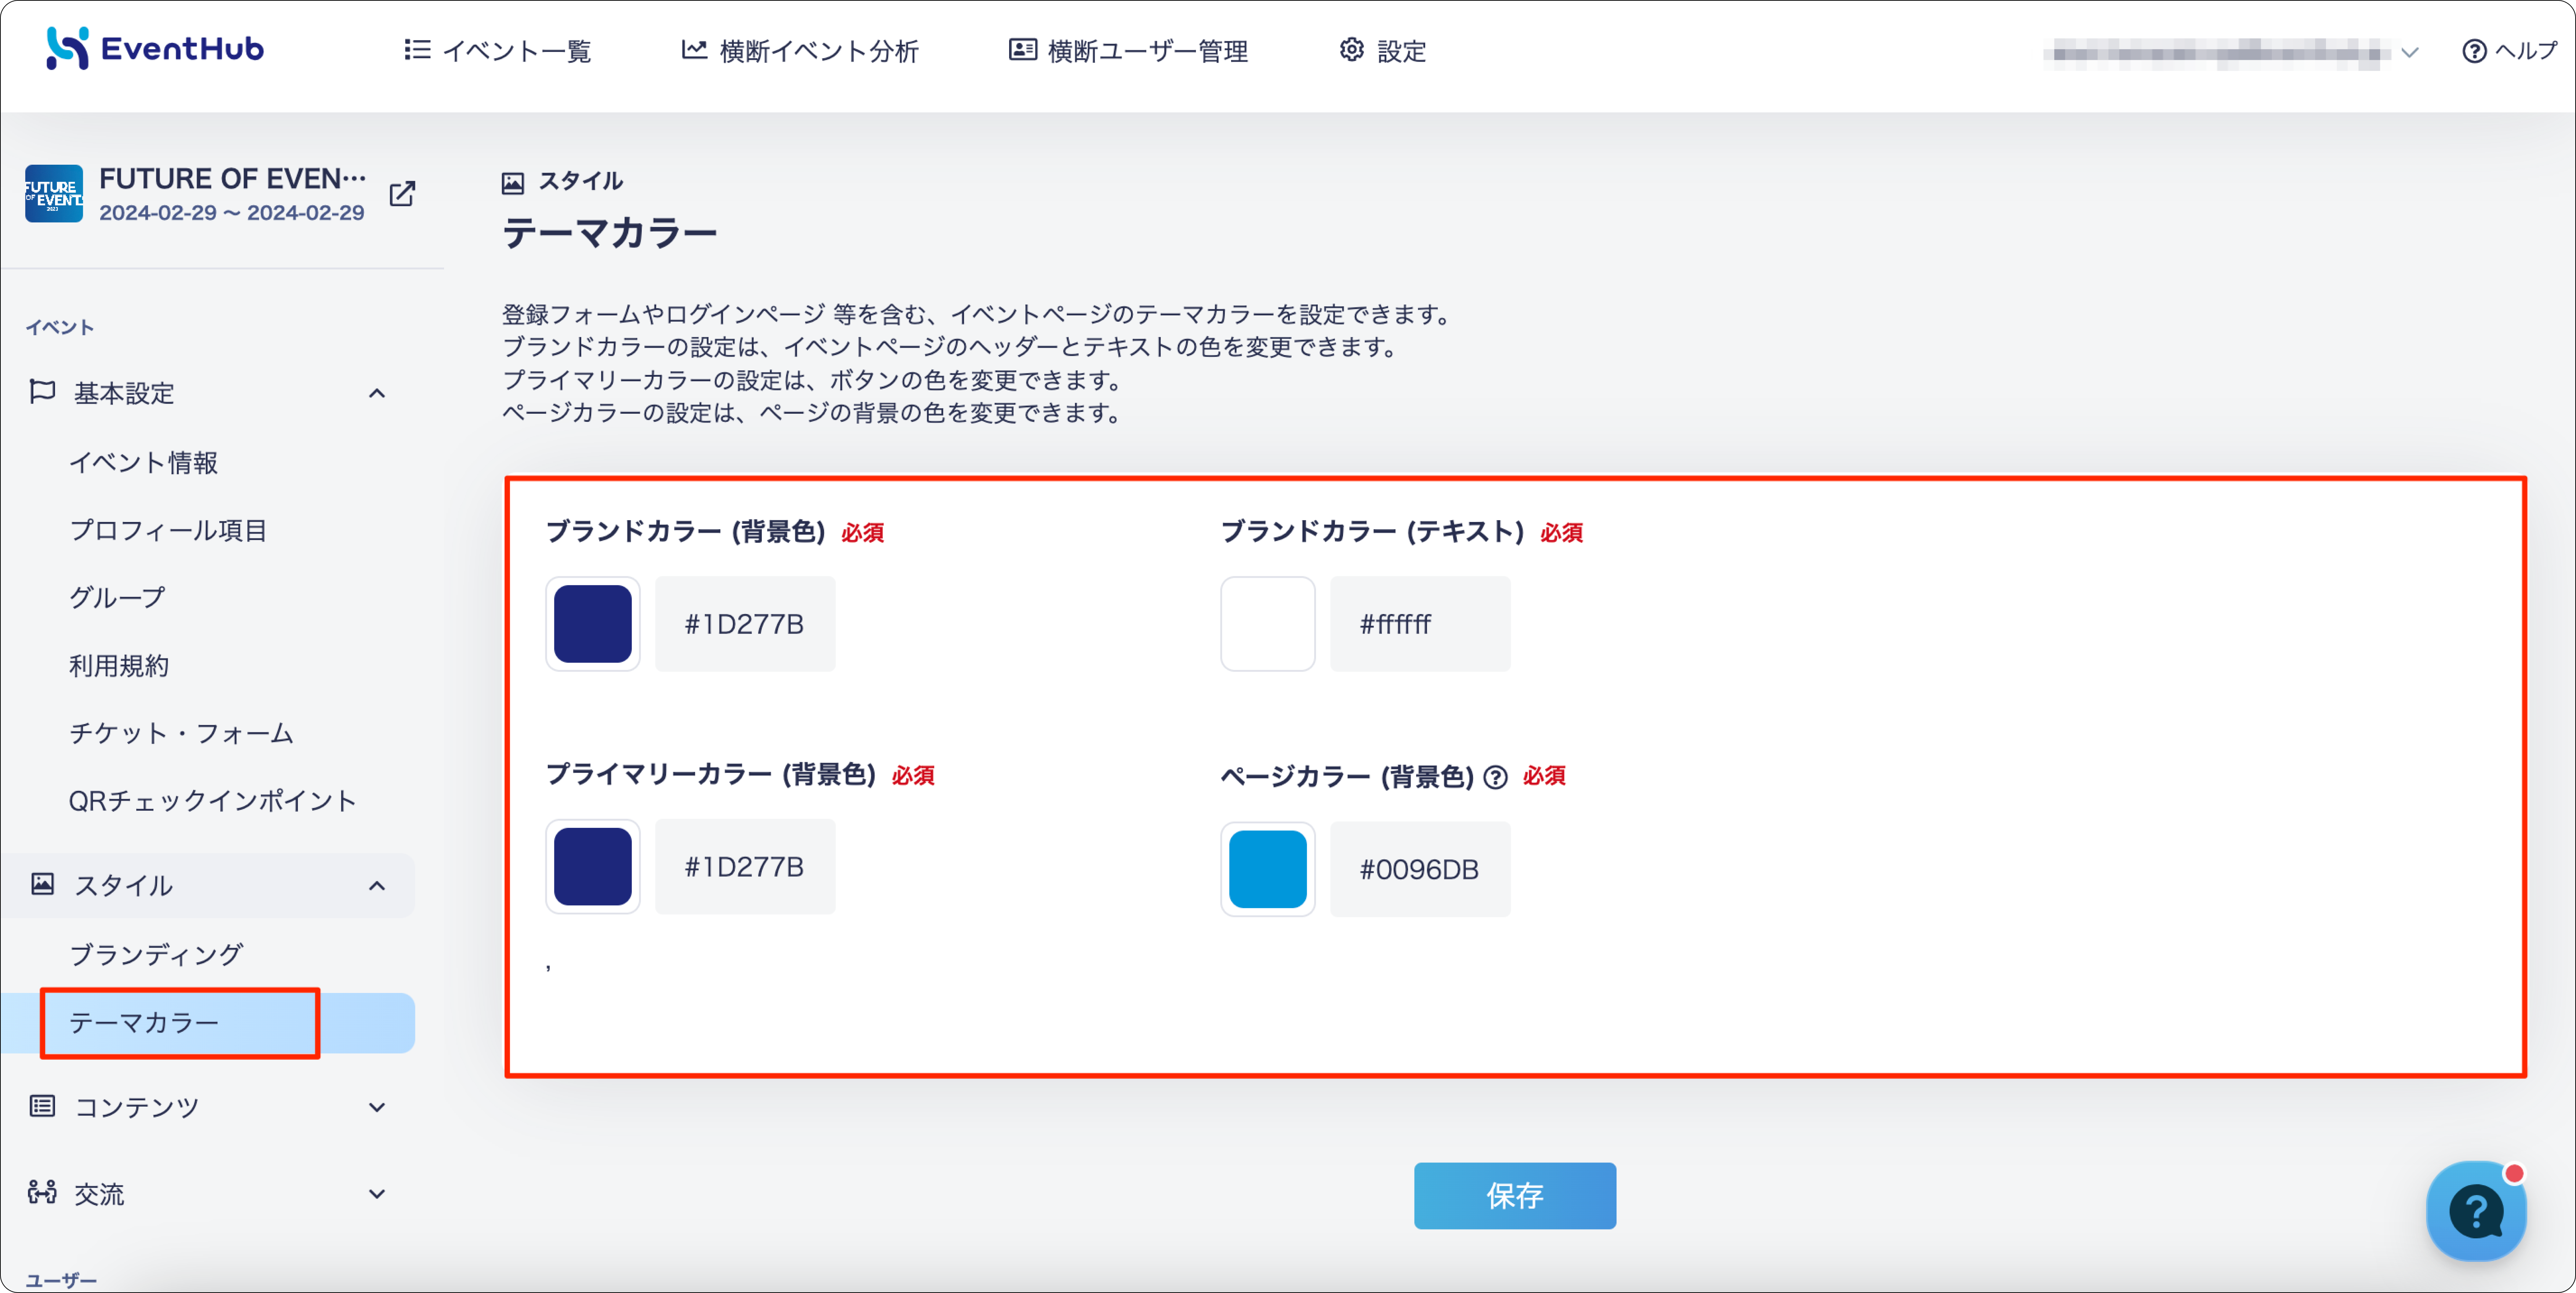Open the account dropdown arrow
The image size is (2576, 1293).
point(2410,53)
